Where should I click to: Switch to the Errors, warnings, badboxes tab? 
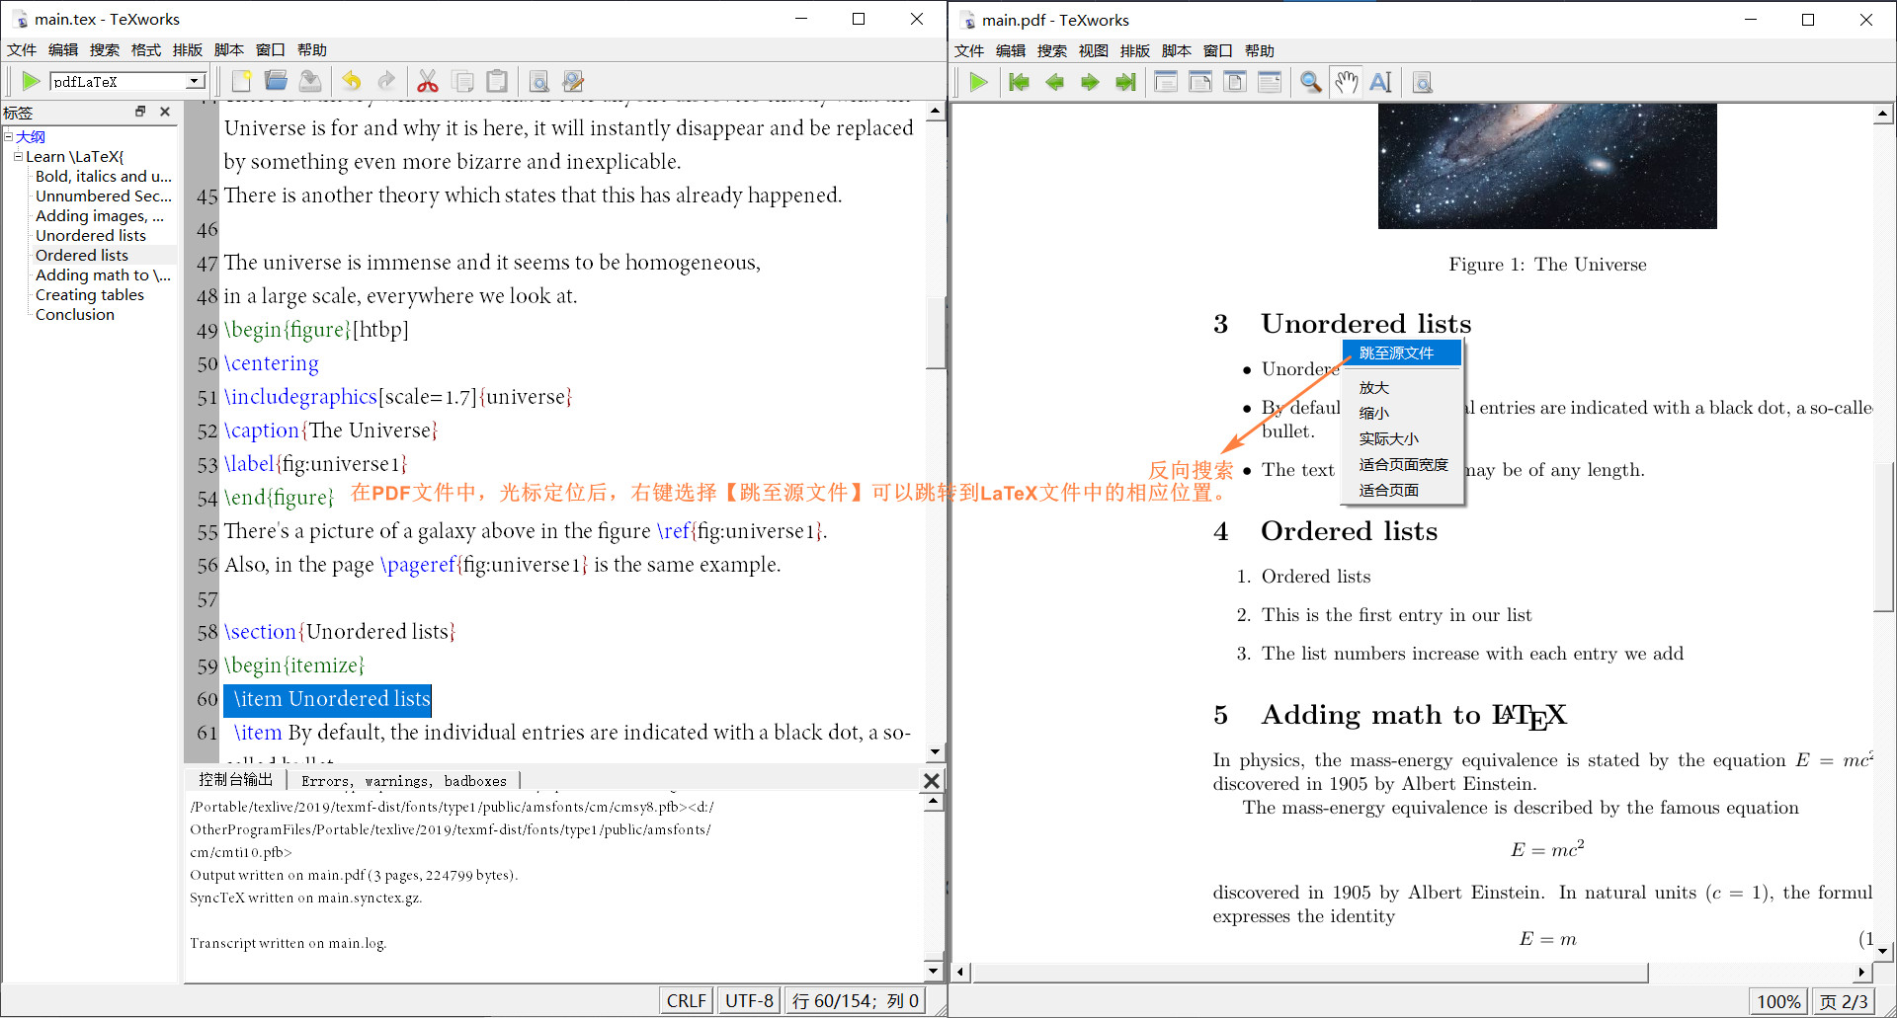403,780
